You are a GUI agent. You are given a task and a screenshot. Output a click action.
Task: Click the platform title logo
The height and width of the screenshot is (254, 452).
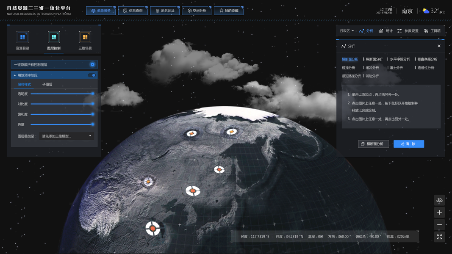(39, 10)
